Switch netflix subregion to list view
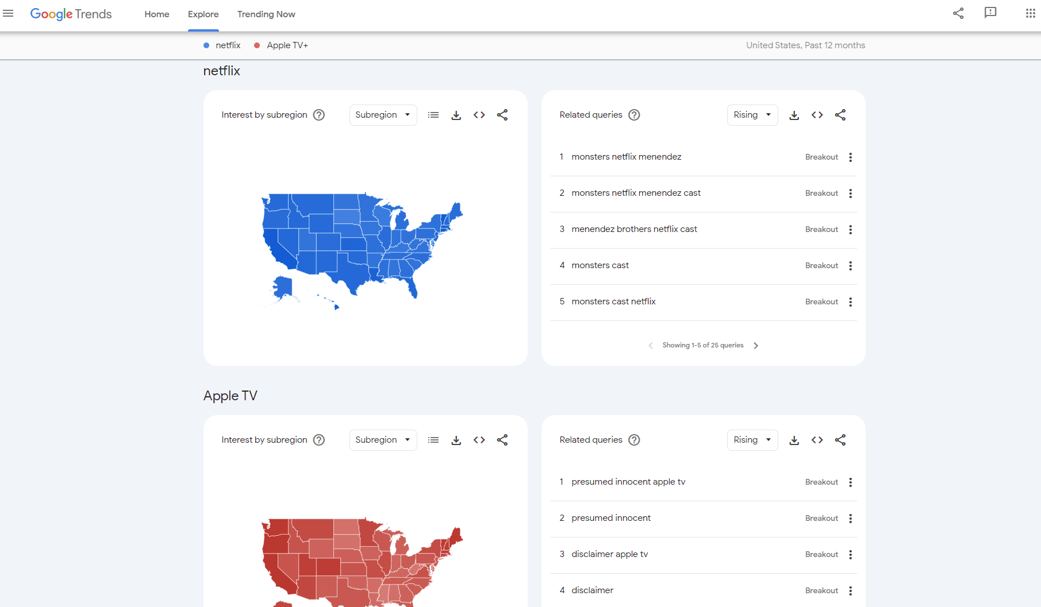1041x607 pixels. 433,115
